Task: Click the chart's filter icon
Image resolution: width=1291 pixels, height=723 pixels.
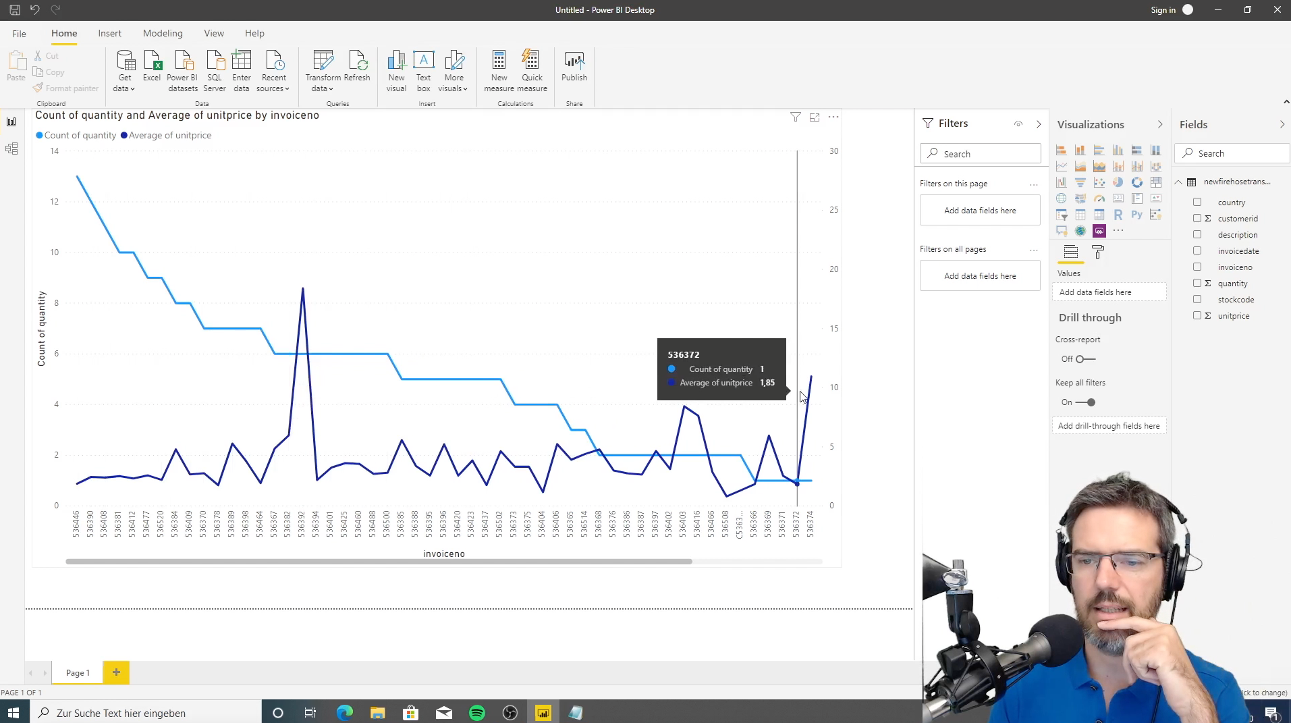Action: click(x=796, y=117)
